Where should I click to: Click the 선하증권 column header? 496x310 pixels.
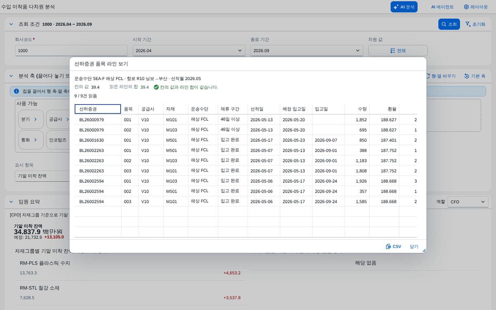click(x=98, y=109)
